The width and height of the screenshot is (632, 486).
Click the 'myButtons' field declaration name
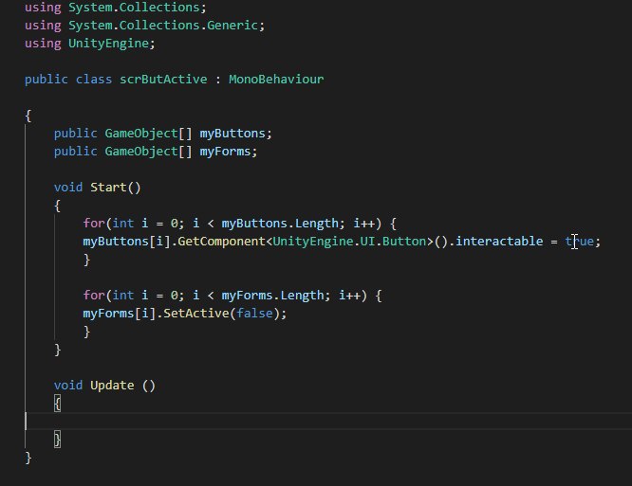coord(232,134)
